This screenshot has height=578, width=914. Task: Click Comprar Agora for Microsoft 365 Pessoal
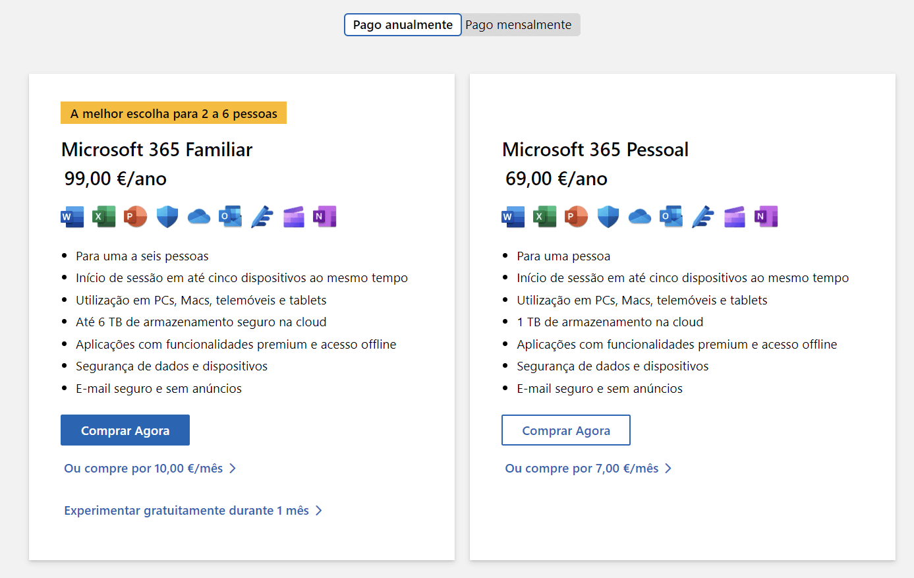click(565, 430)
